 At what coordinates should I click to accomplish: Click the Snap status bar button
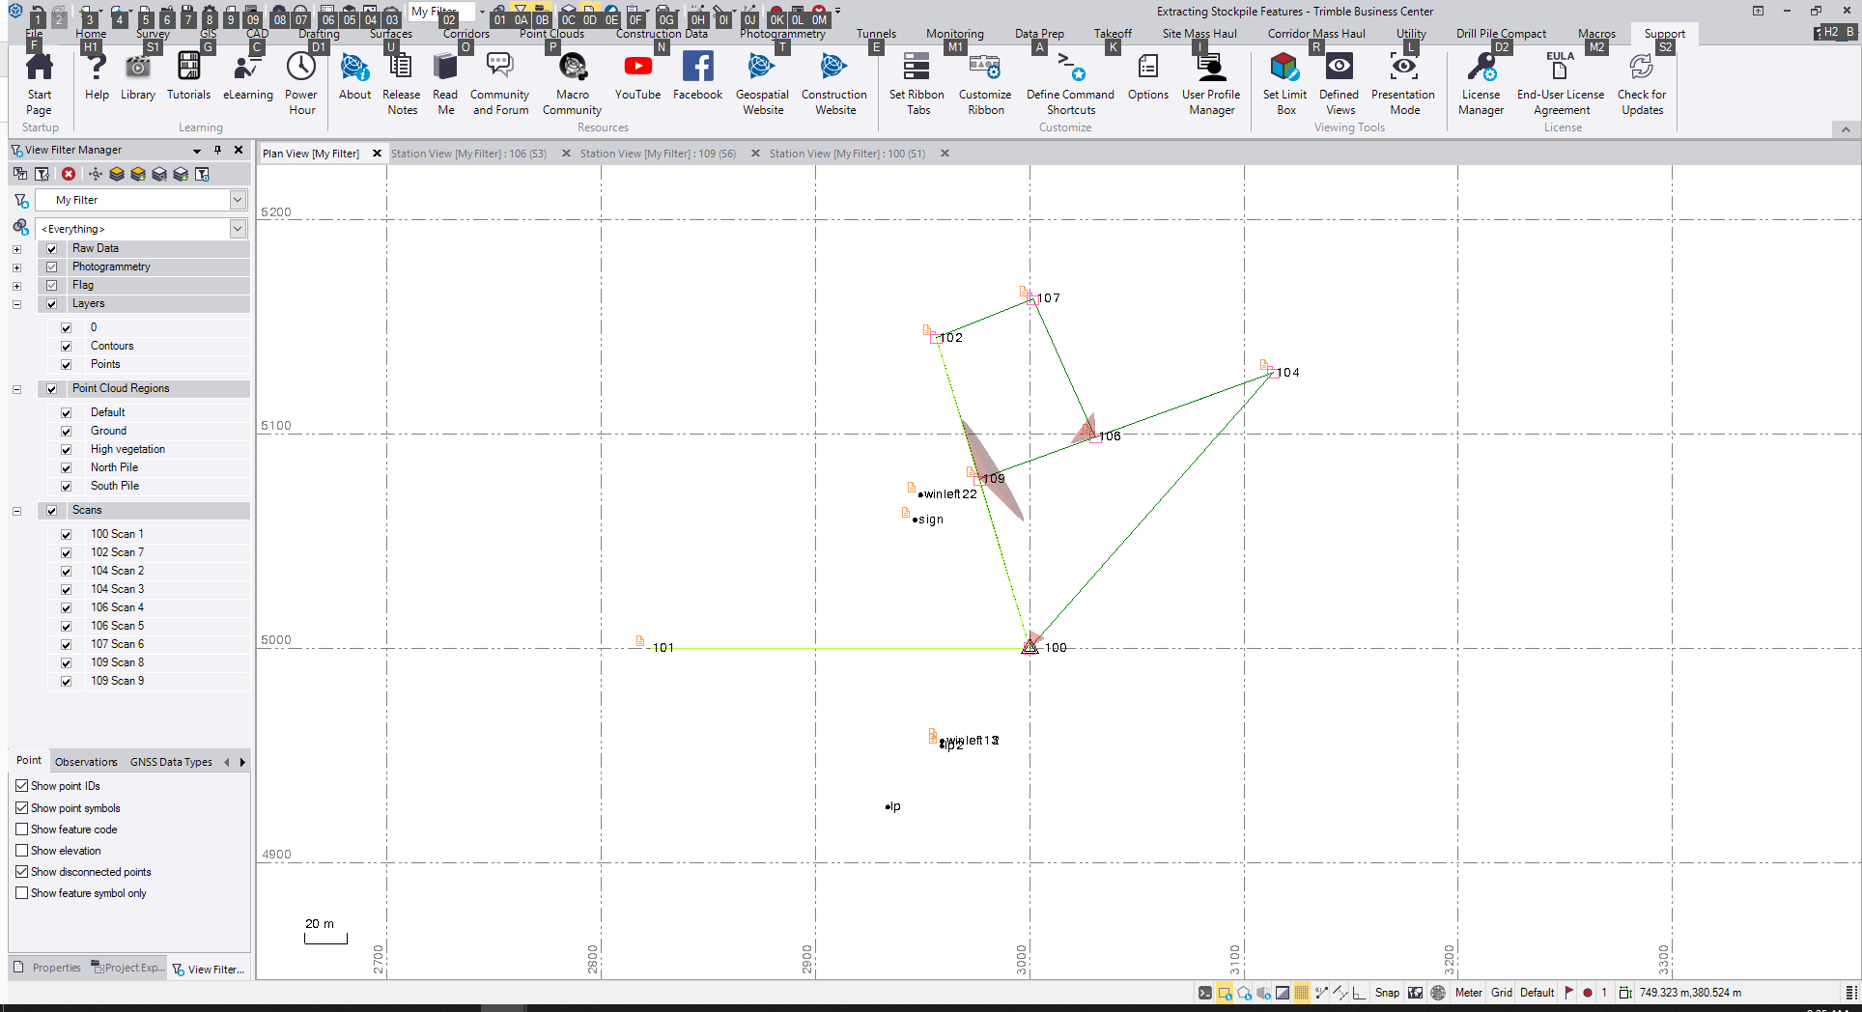[1387, 993]
